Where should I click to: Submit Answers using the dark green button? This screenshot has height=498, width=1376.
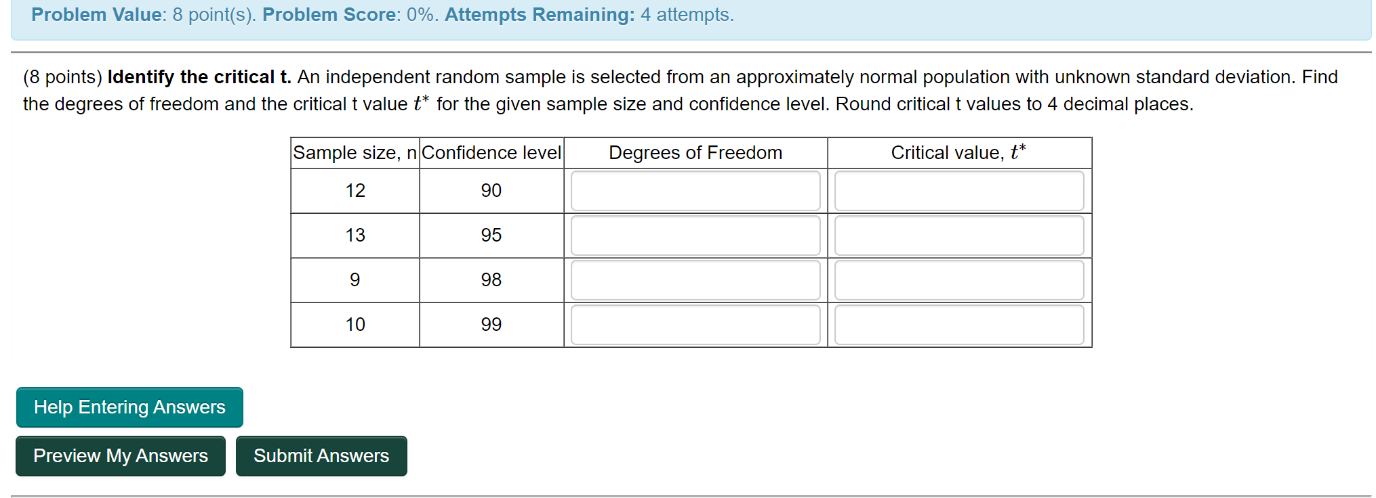click(x=321, y=456)
